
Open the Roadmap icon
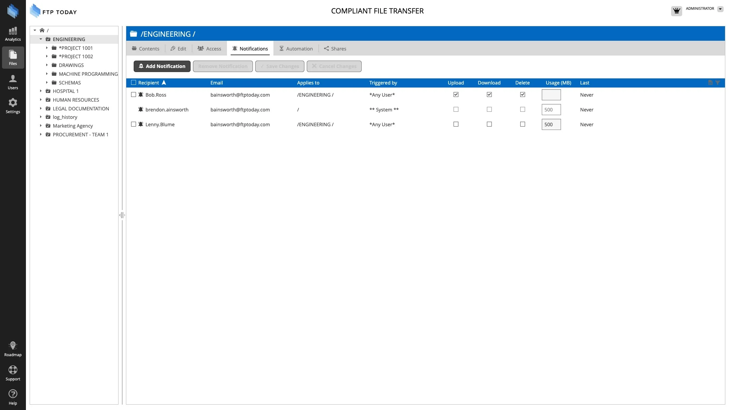[13, 349]
